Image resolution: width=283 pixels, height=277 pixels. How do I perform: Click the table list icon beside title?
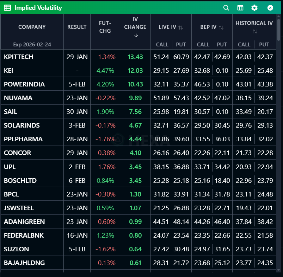point(7,8)
